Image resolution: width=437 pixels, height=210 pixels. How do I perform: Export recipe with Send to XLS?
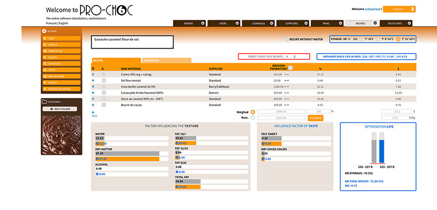click(x=62, y=51)
